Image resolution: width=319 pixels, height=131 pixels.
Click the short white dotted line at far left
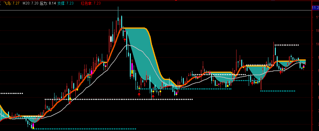pos(12,93)
